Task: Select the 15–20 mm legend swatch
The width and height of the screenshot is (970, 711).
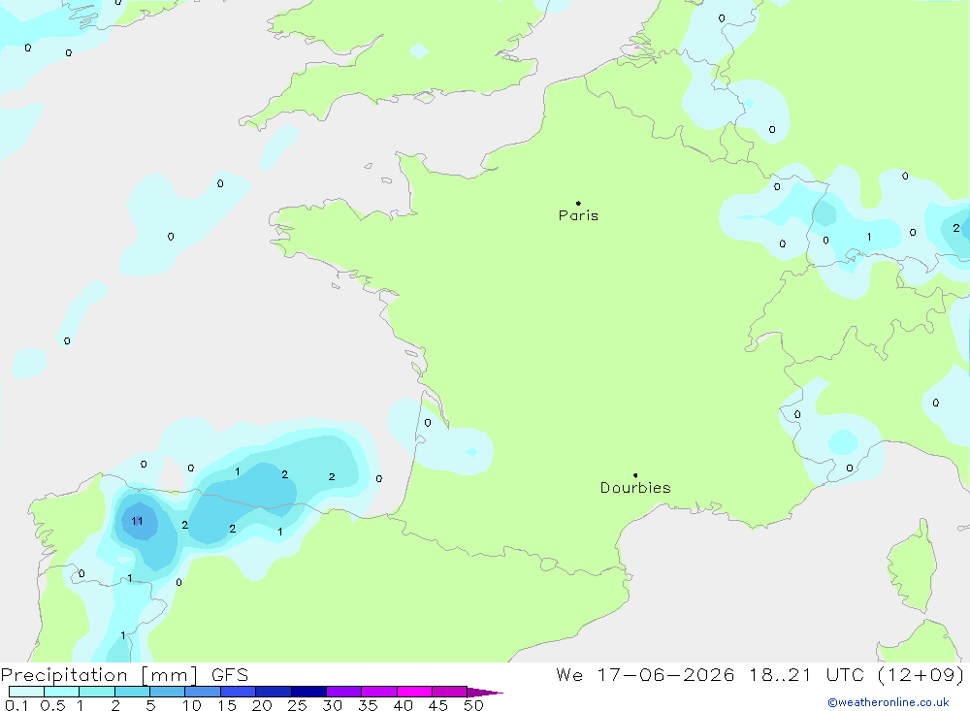Action: 239,692
